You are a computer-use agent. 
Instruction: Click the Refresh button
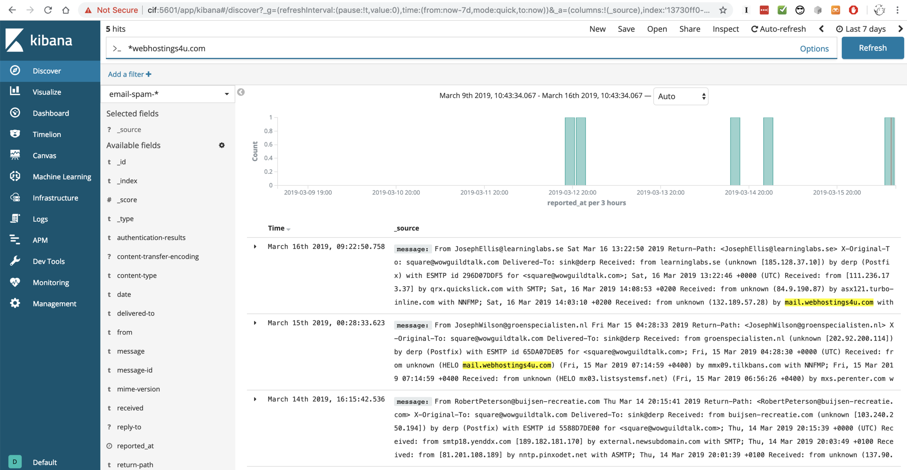coord(873,48)
